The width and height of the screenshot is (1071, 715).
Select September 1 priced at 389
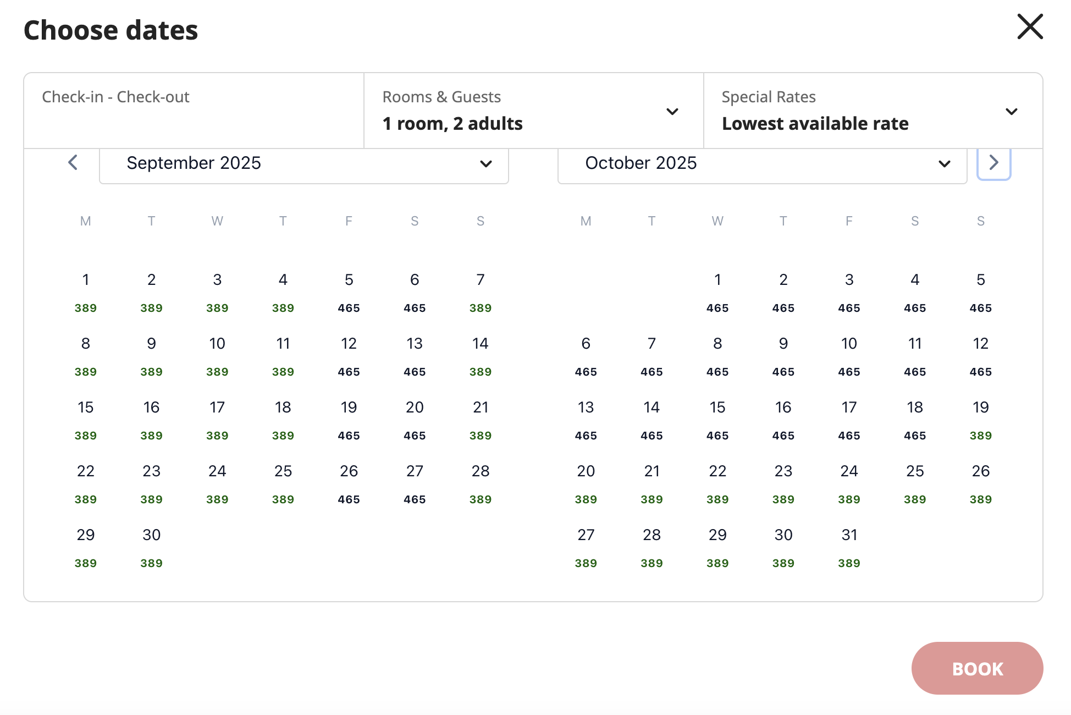(x=86, y=293)
